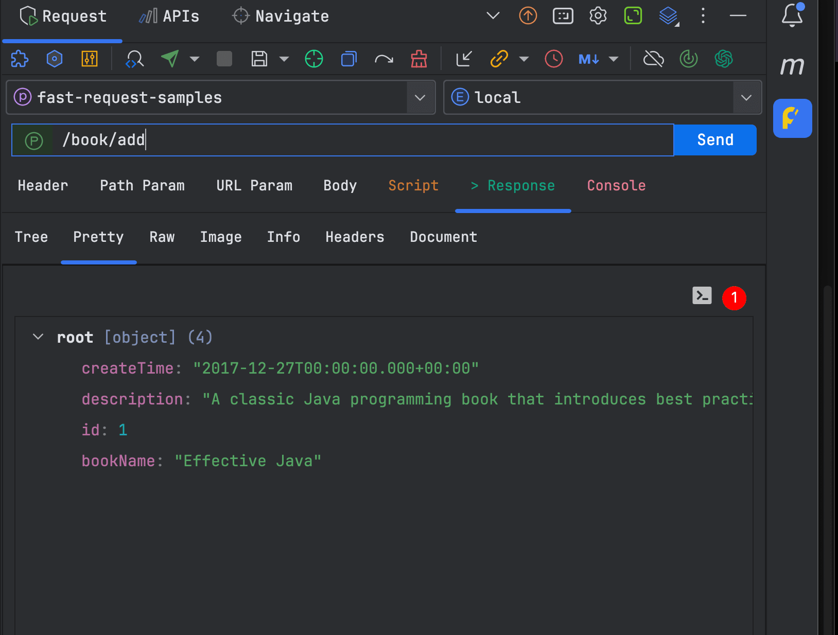Click the save request floppy icon
This screenshot has height=635, width=838.
pos(259,59)
